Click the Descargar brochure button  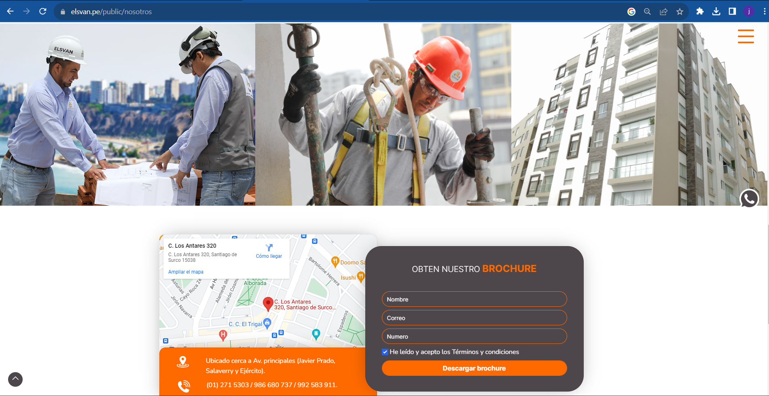pyautogui.click(x=474, y=368)
